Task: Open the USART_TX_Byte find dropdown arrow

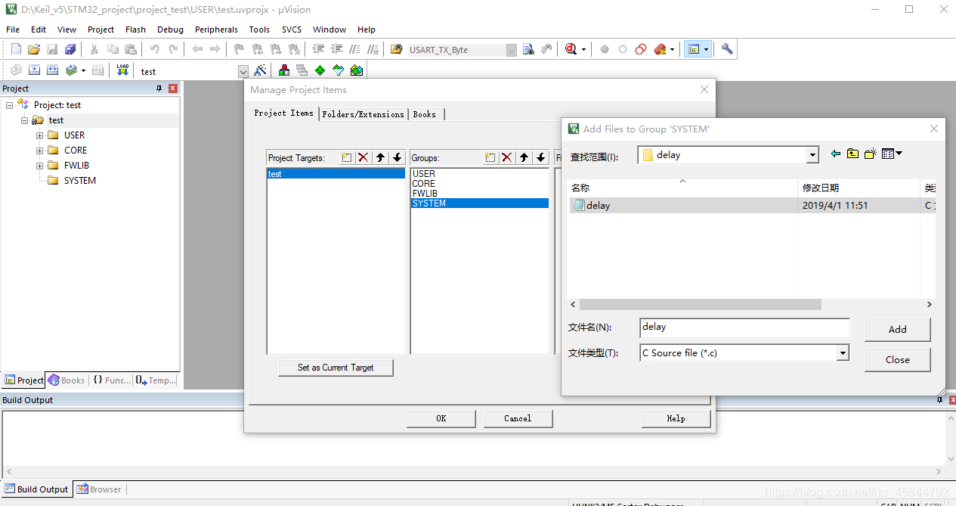Action: point(512,50)
